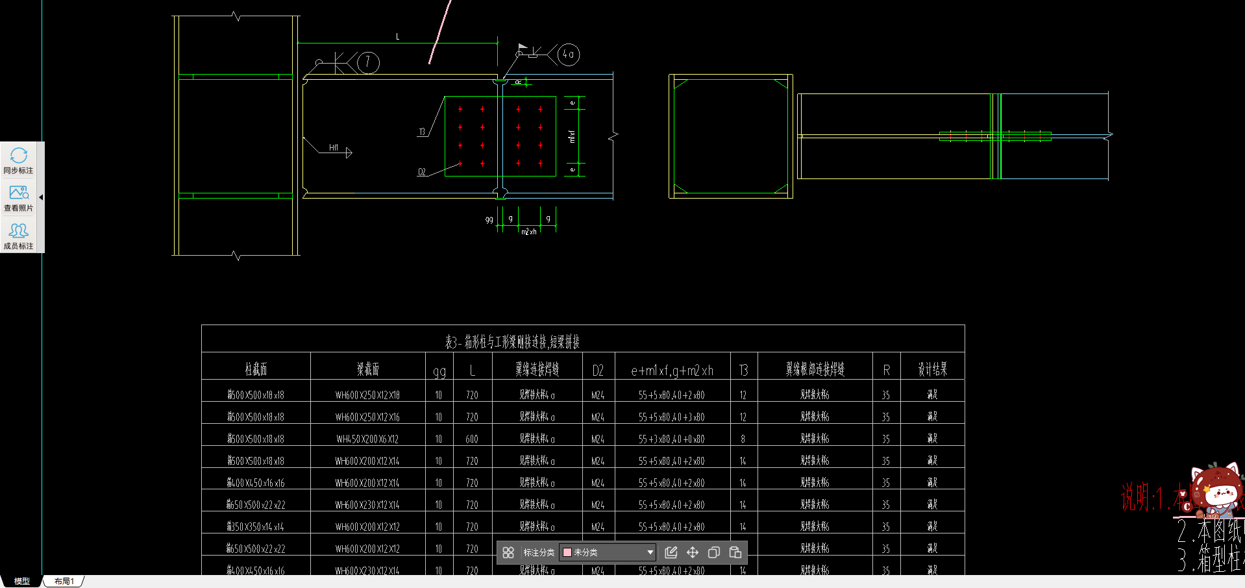This screenshot has width=1245, height=588.
Task: Click the 翼缘连接焊缝 column header
Action: 537,369
